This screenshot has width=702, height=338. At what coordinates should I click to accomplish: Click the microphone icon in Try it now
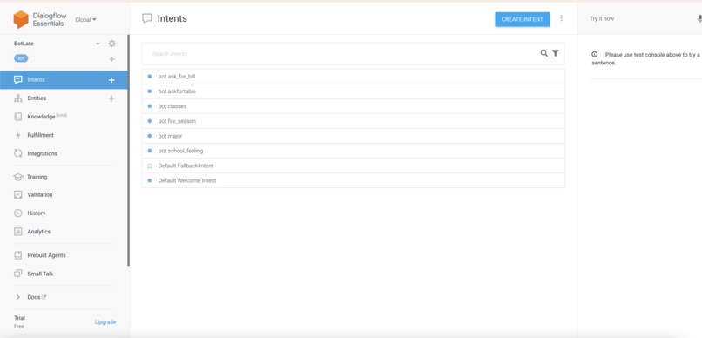click(699, 19)
